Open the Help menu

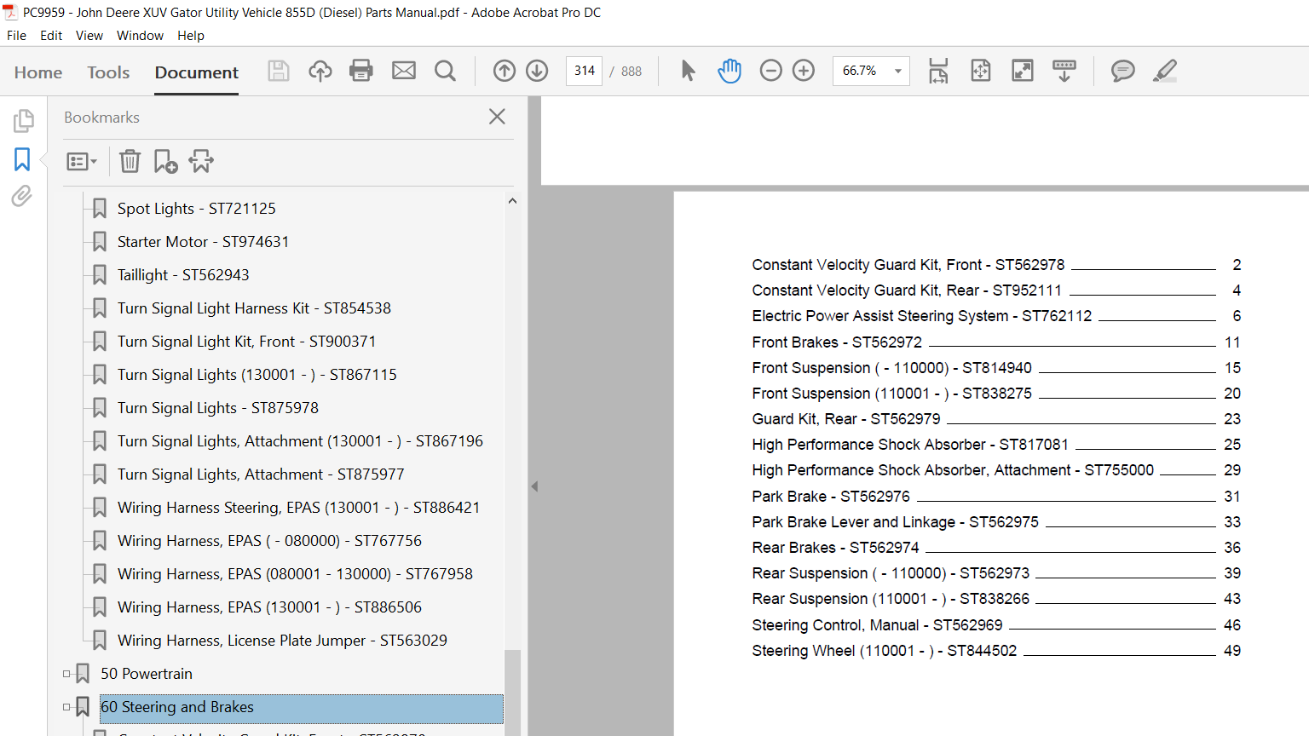(191, 36)
